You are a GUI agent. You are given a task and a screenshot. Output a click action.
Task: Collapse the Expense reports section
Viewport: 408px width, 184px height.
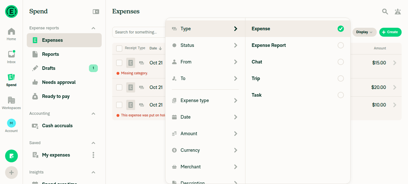[93, 28]
